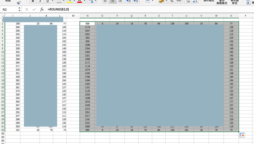
Task: Open Insert Function with the fx icon
Action: [x=42, y=9]
